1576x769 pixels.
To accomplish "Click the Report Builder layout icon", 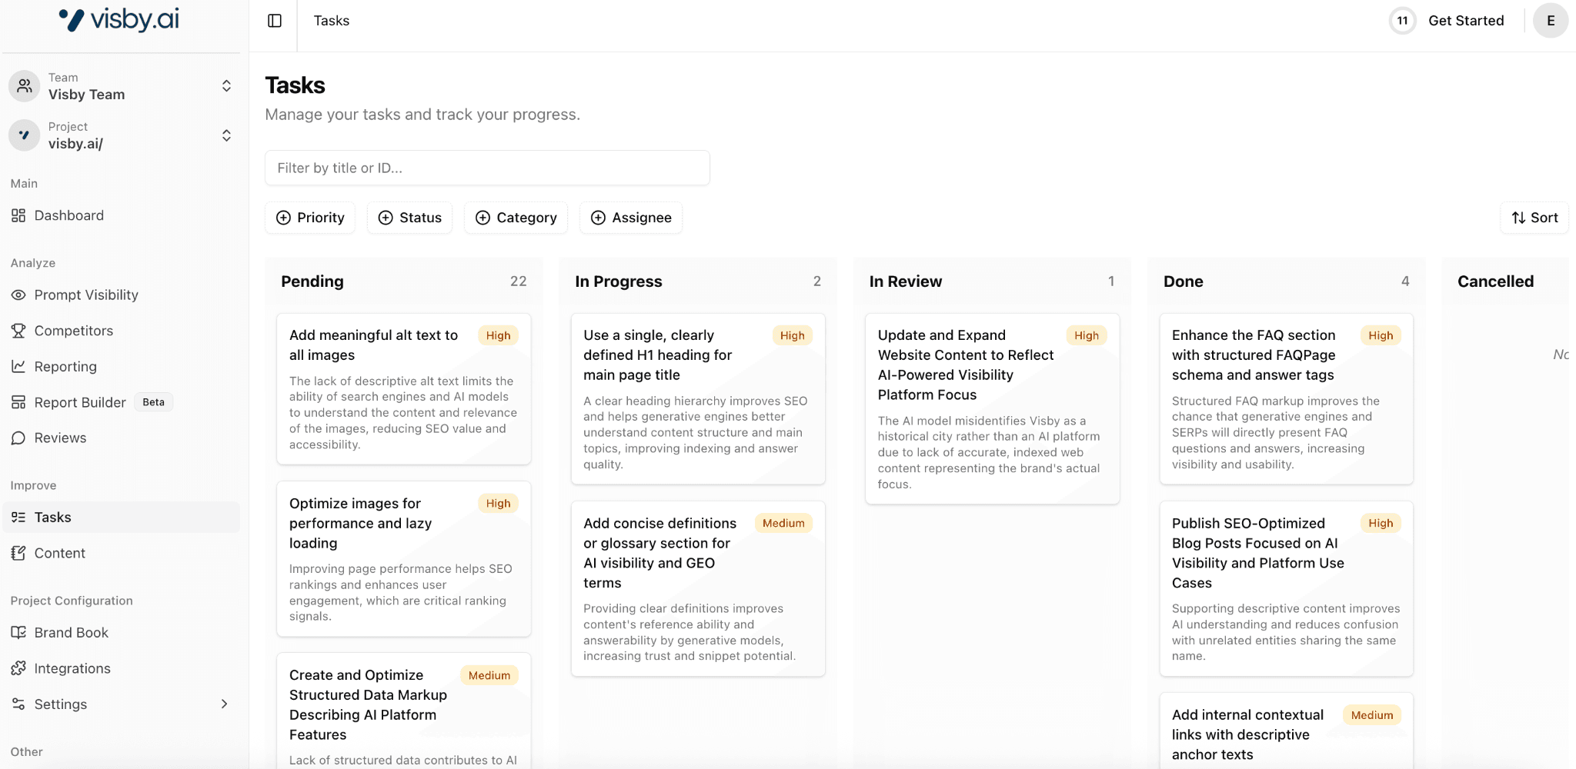I will tap(18, 402).
